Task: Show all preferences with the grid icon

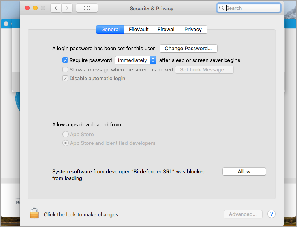Action: tap(87, 8)
